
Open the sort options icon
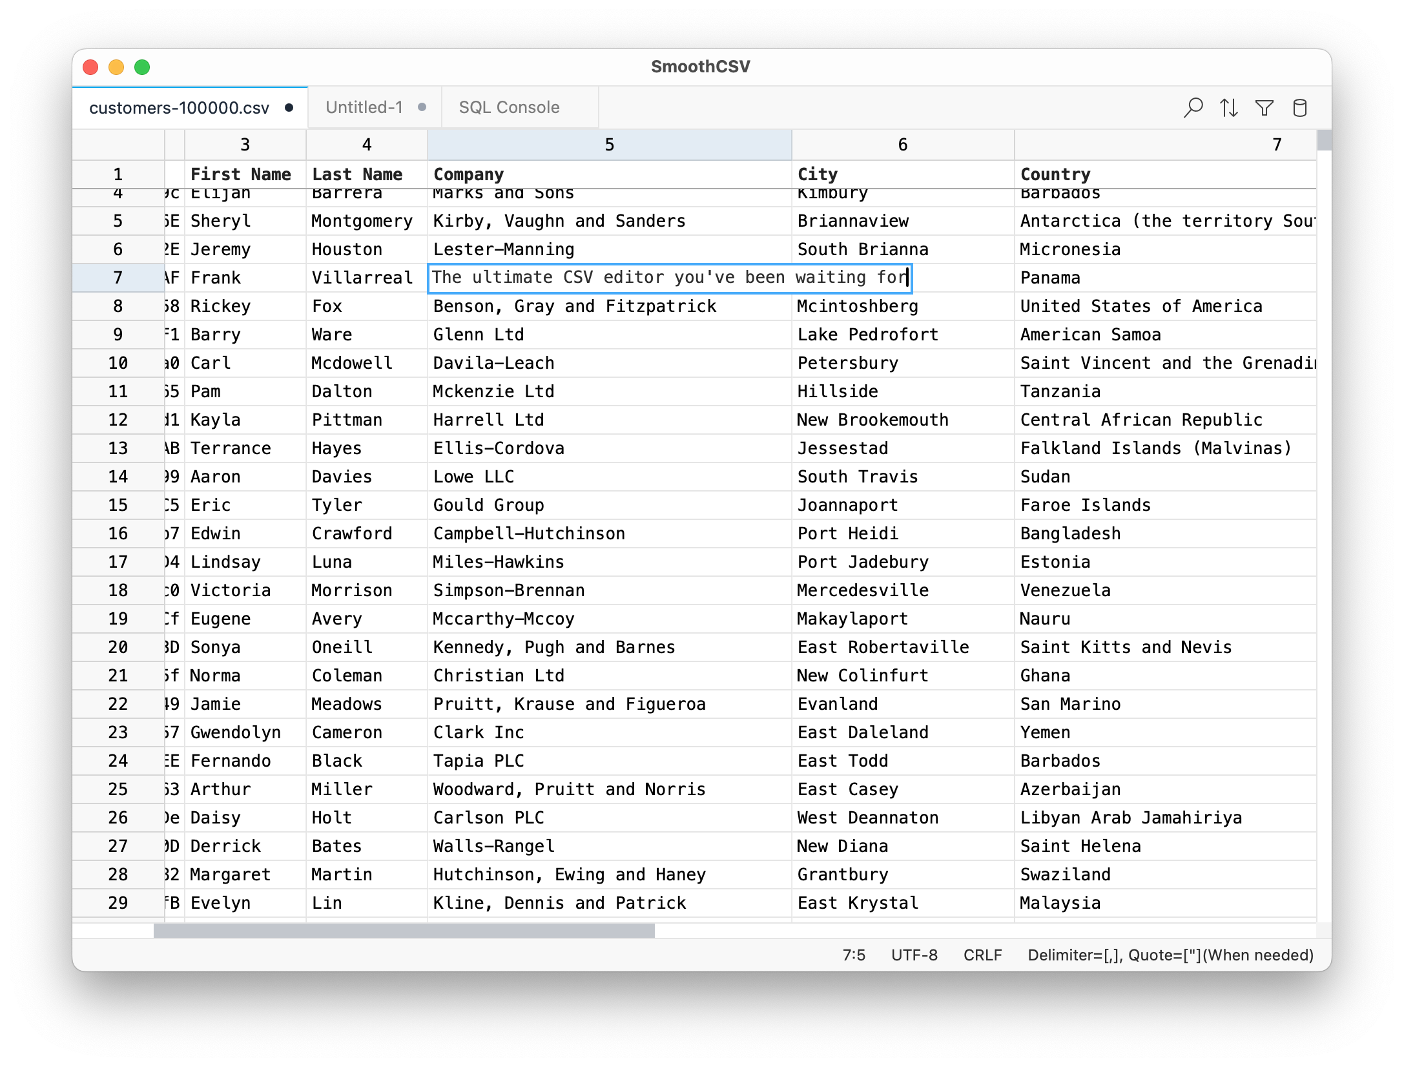pos(1229,107)
